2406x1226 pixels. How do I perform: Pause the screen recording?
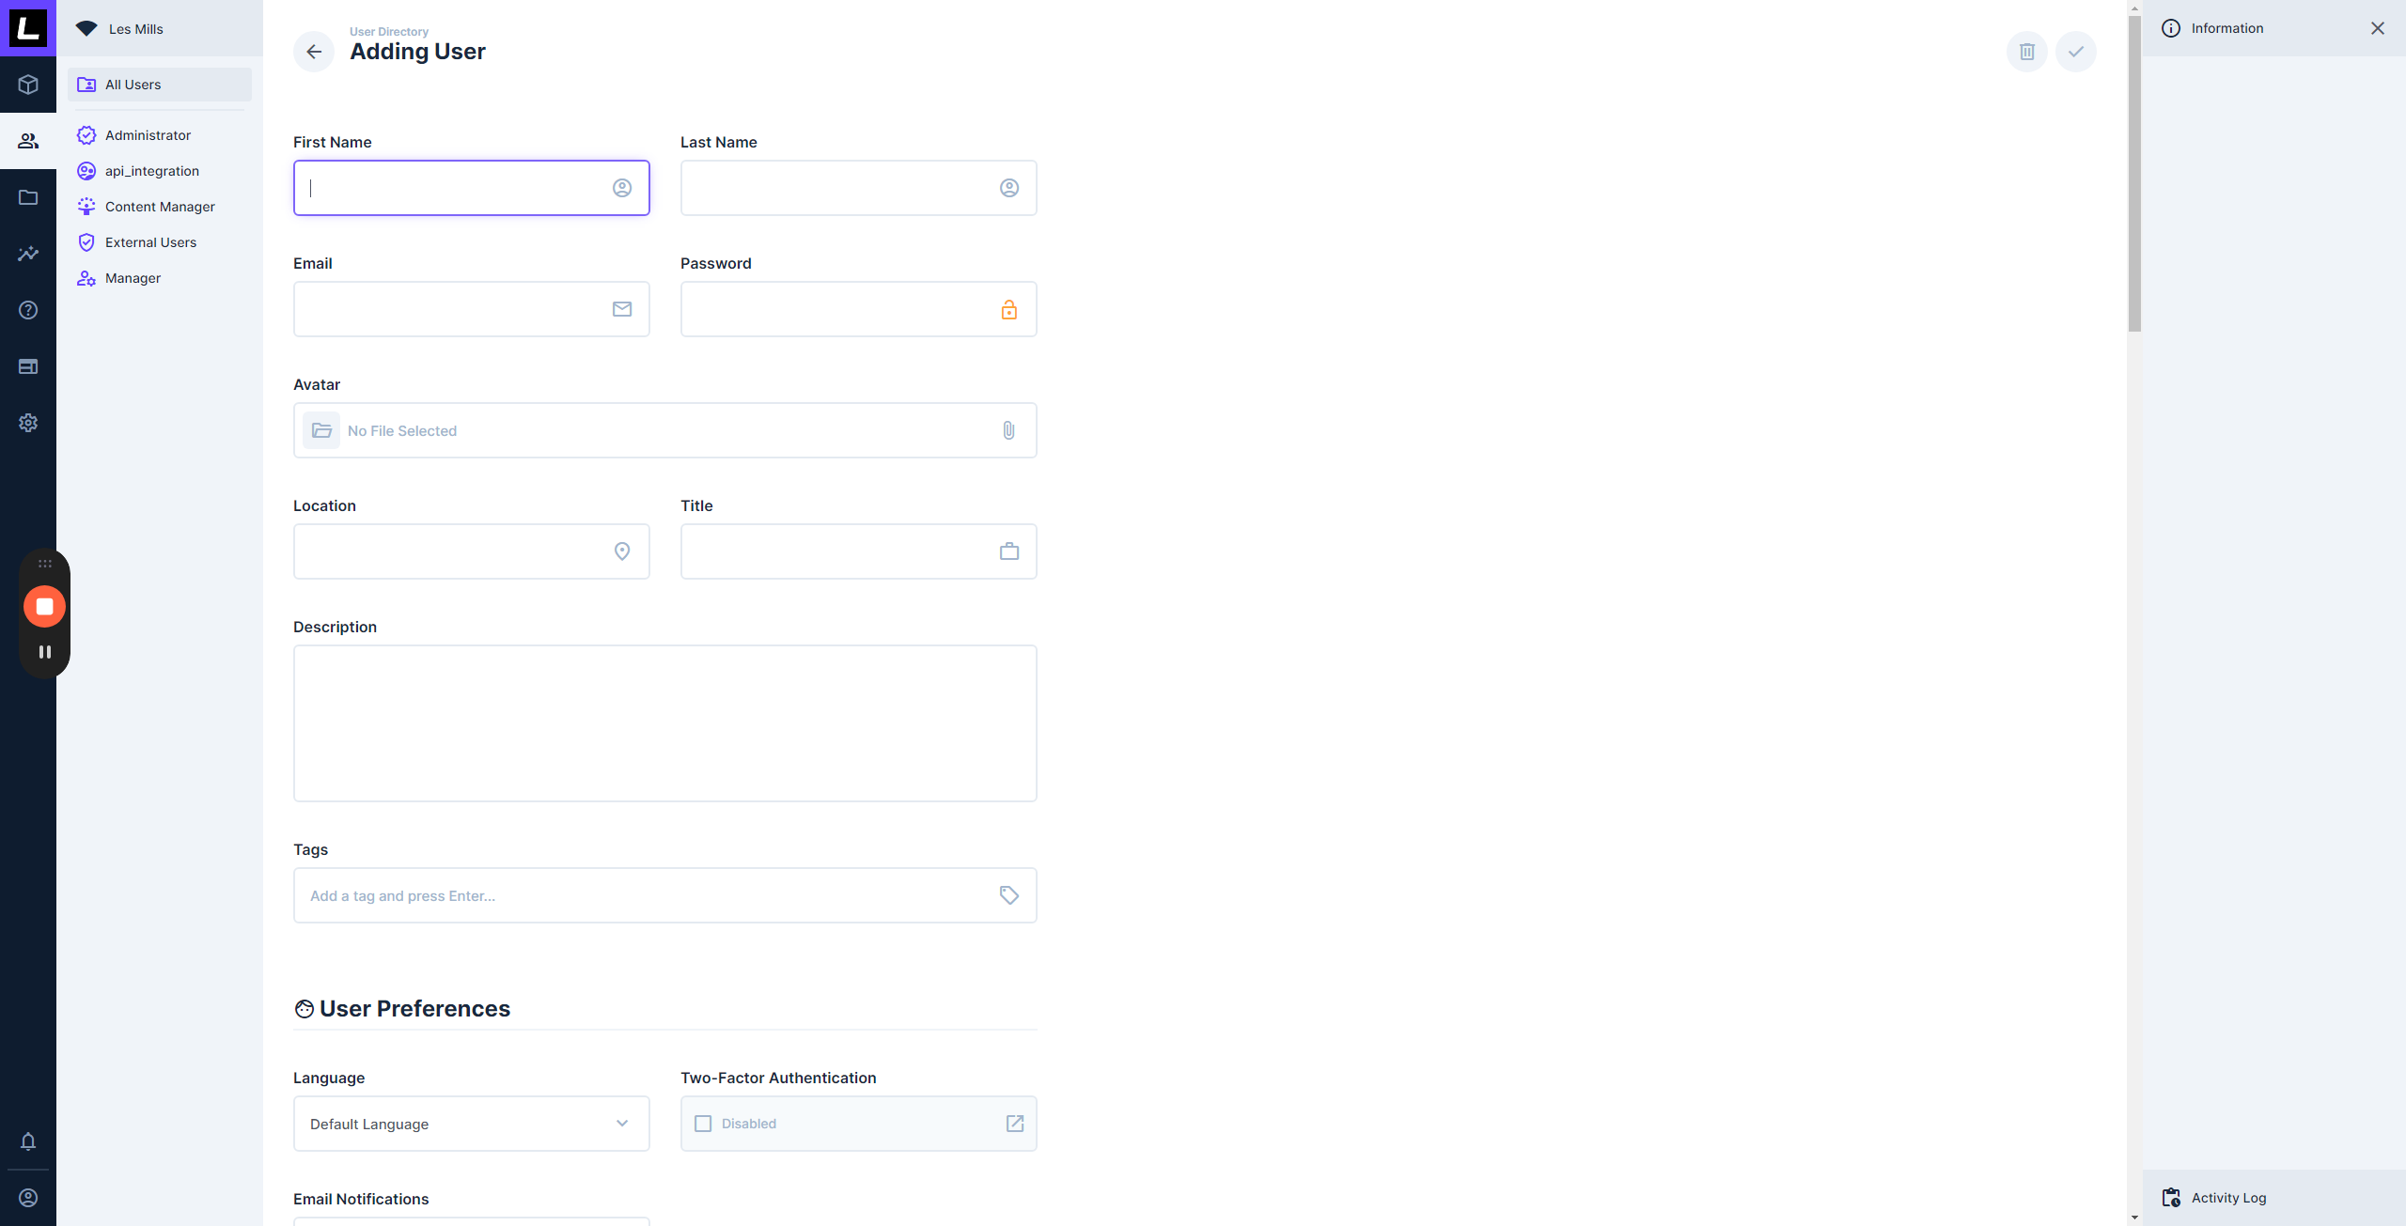coord(44,652)
